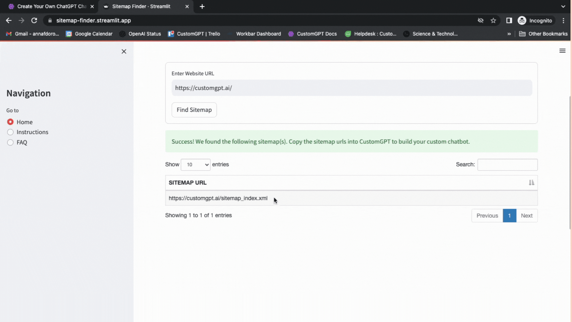Viewport: 572px width, 322px height.
Task: Close the Navigation sidebar with the X icon
Action: coord(124,52)
